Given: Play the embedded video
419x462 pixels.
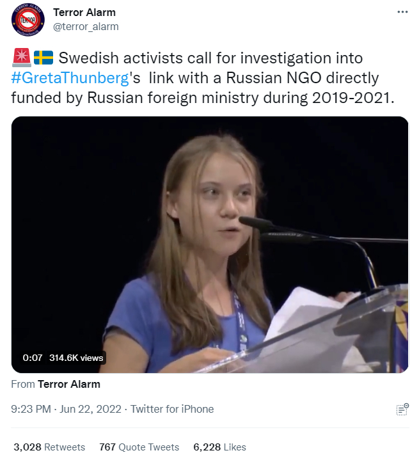Looking at the screenshot, I should 210,244.
